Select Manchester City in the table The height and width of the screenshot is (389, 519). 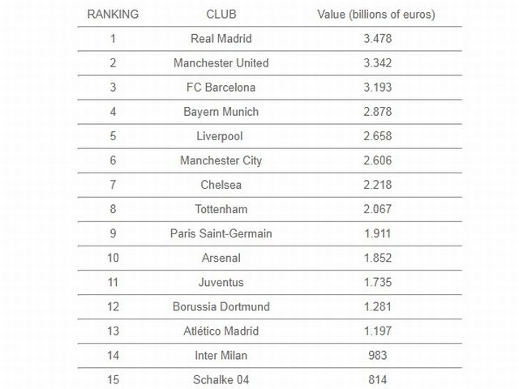point(221,160)
